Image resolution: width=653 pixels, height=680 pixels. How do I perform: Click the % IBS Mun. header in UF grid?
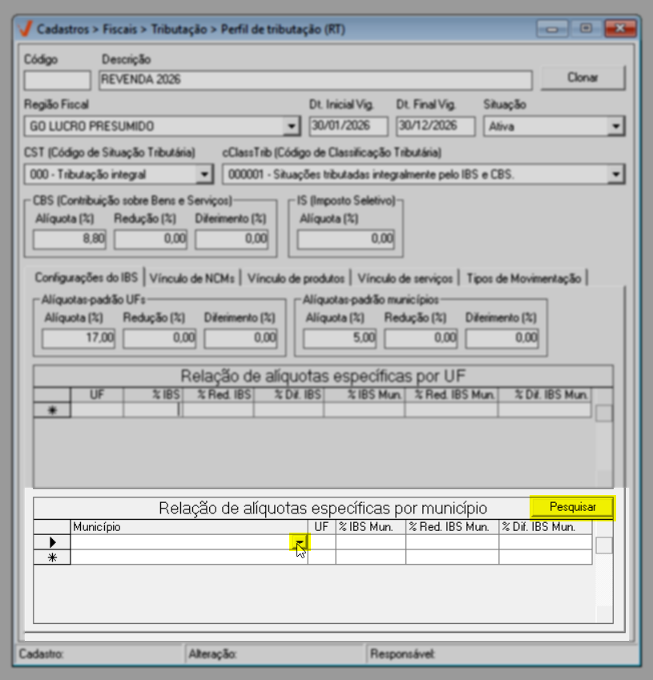click(x=365, y=395)
